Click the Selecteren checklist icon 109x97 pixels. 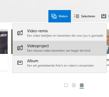[77, 16]
